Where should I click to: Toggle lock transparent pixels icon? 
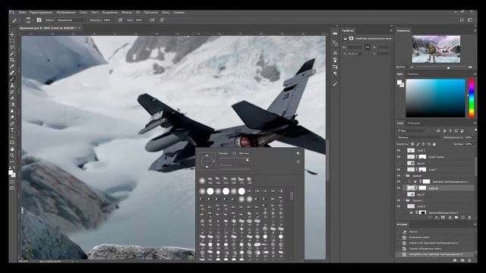(412, 144)
